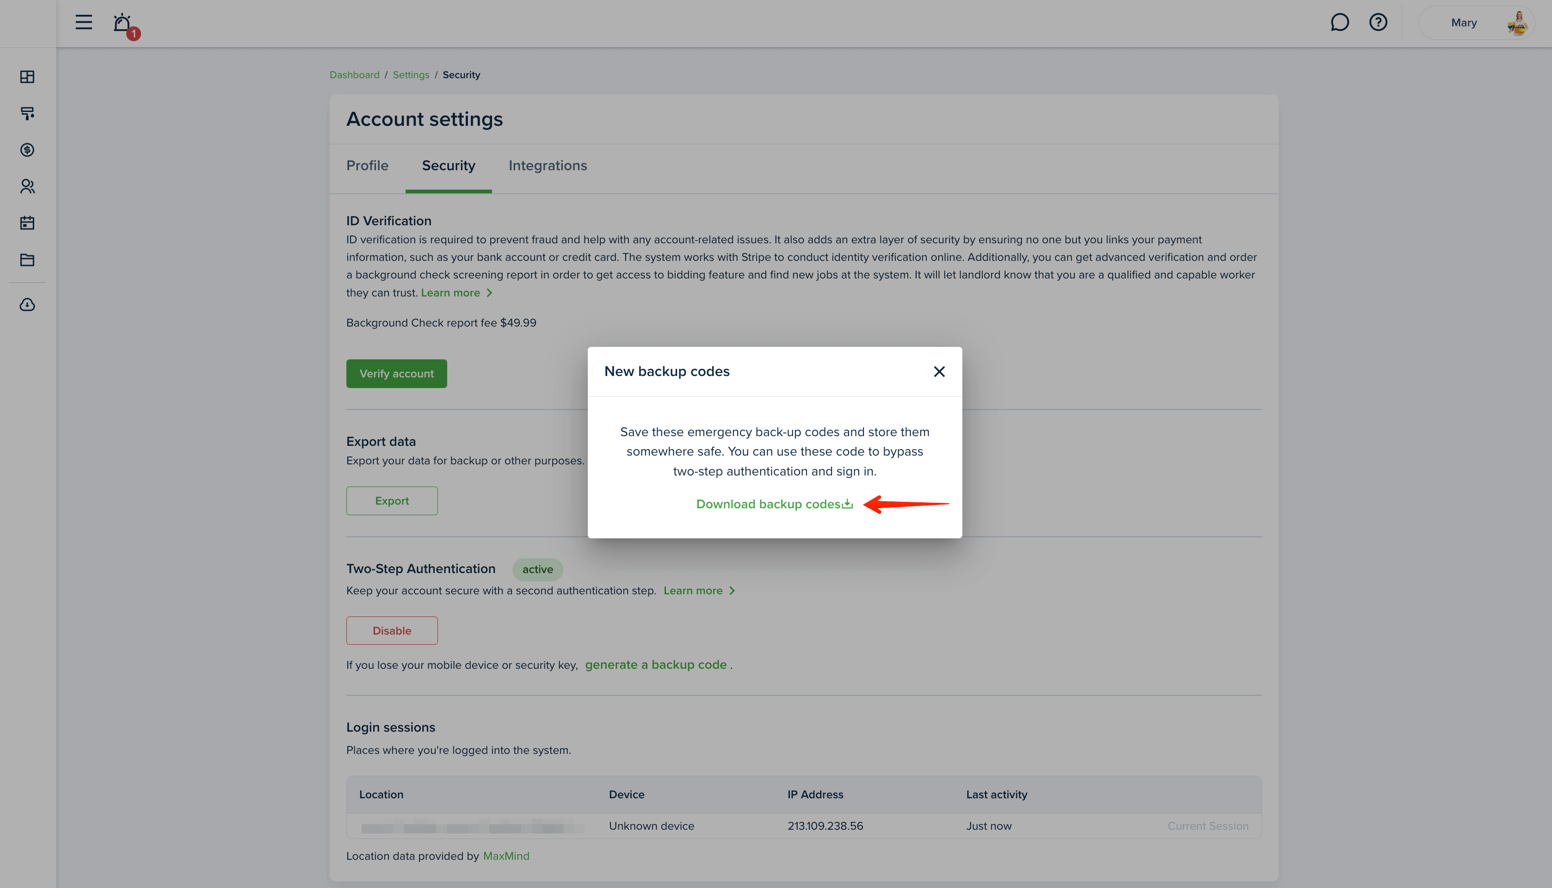Open the help question mark icon
1552x888 pixels.
[1378, 23]
